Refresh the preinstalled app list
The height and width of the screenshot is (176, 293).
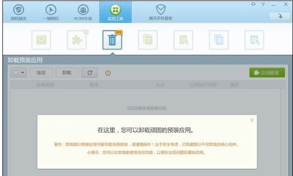tap(90, 73)
